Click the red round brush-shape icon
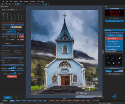125x104 pixels. click(x=23, y=36)
